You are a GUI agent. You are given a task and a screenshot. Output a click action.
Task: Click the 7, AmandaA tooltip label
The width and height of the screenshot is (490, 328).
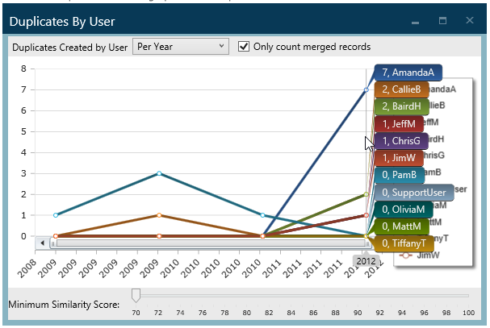(408, 73)
